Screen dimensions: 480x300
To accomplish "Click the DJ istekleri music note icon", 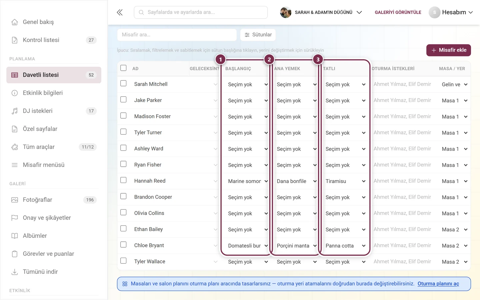I will [x=15, y=111].
